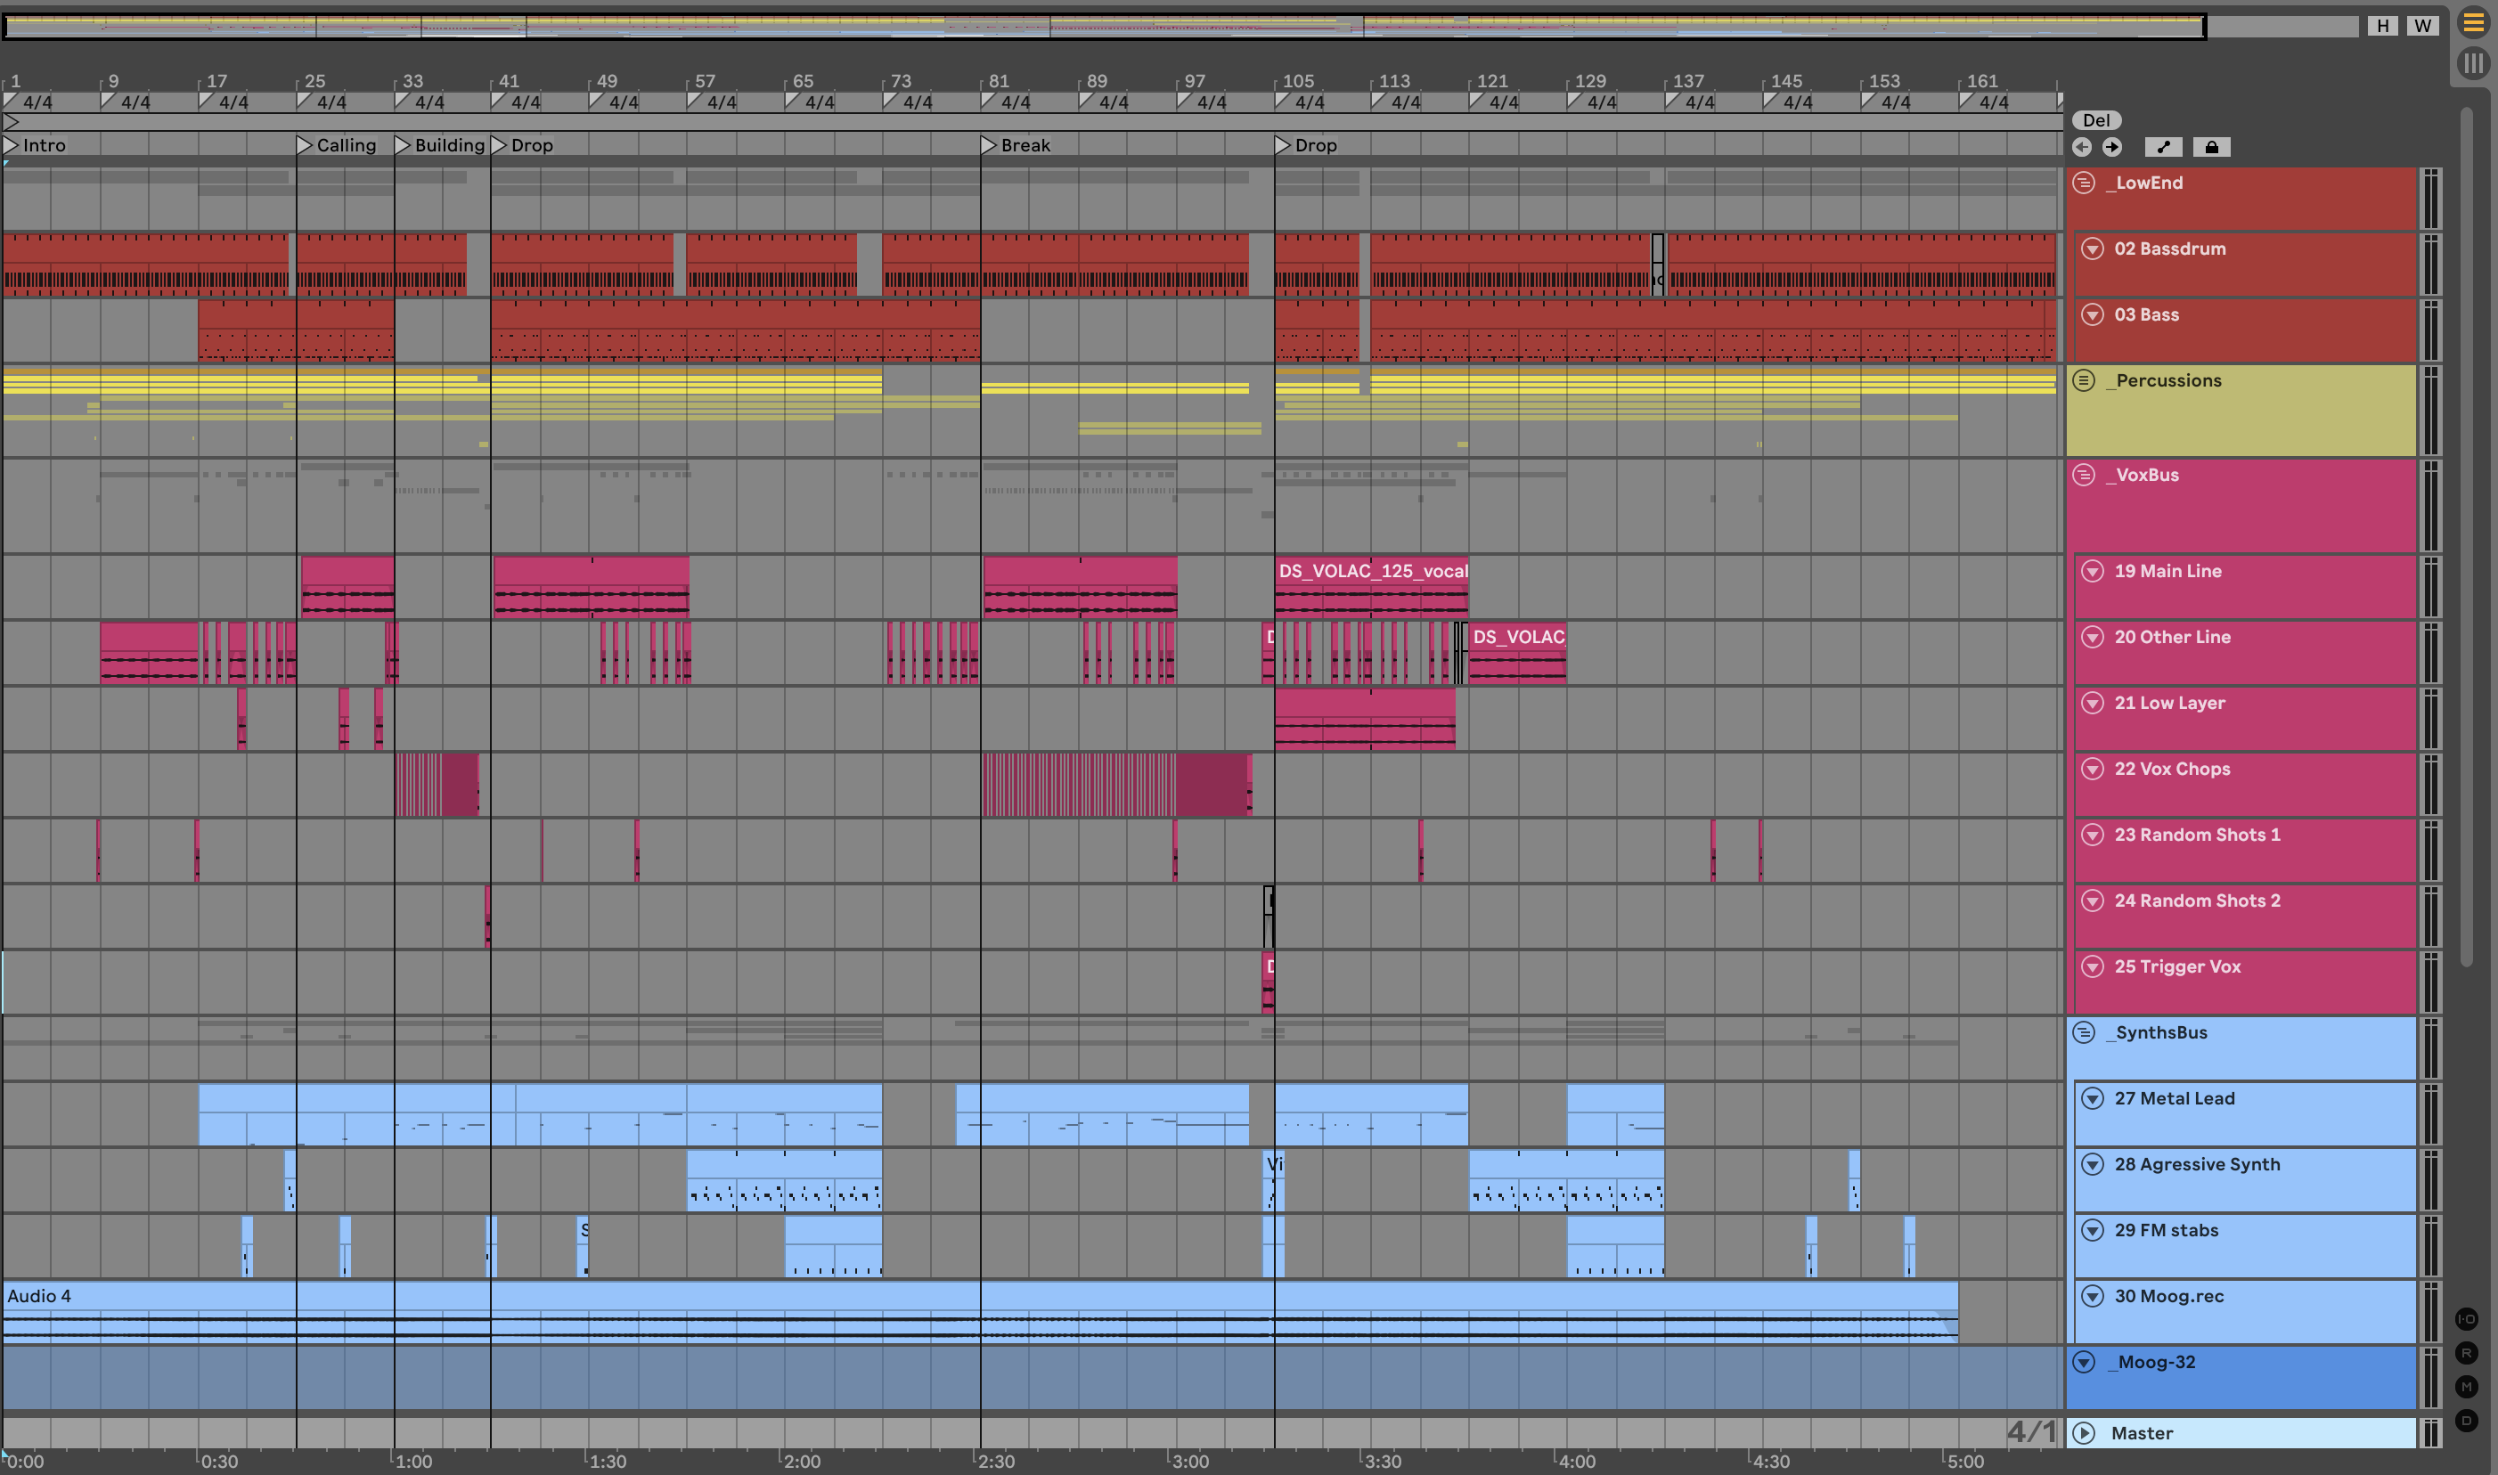The width and height of the screenshot is (2498, 1475).
Task: Toggle the I-O section visibility button
Action: click(x=2466, y=1319)
